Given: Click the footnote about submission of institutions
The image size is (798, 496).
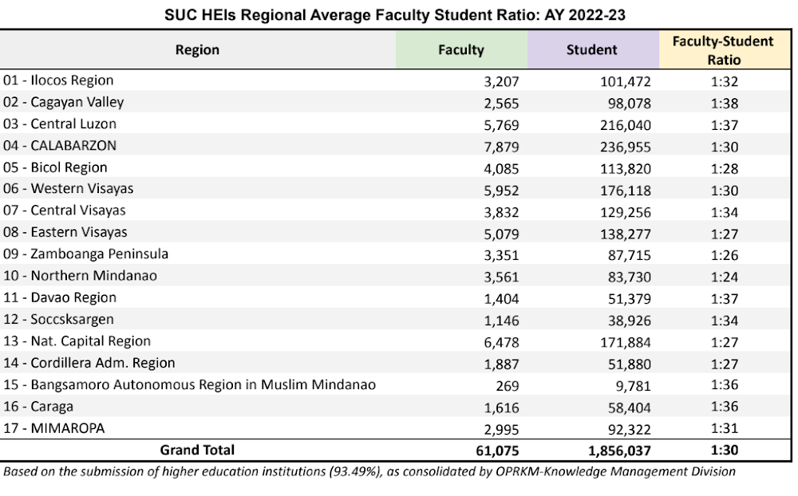Looking at the screenshot, I should [369, 471].
